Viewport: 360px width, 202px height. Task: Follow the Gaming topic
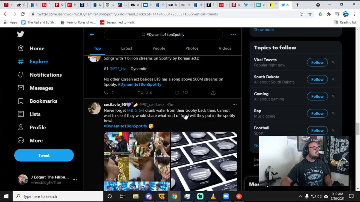point(317,97)
